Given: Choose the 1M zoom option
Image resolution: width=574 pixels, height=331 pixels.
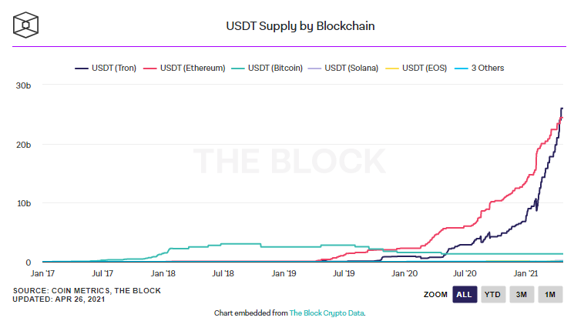Looking at the screenshot, I should click(x=549, y=295).
